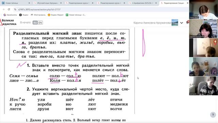Click the underlined word "Коля"
218x123 pixels.
click(x=55, y=81)
